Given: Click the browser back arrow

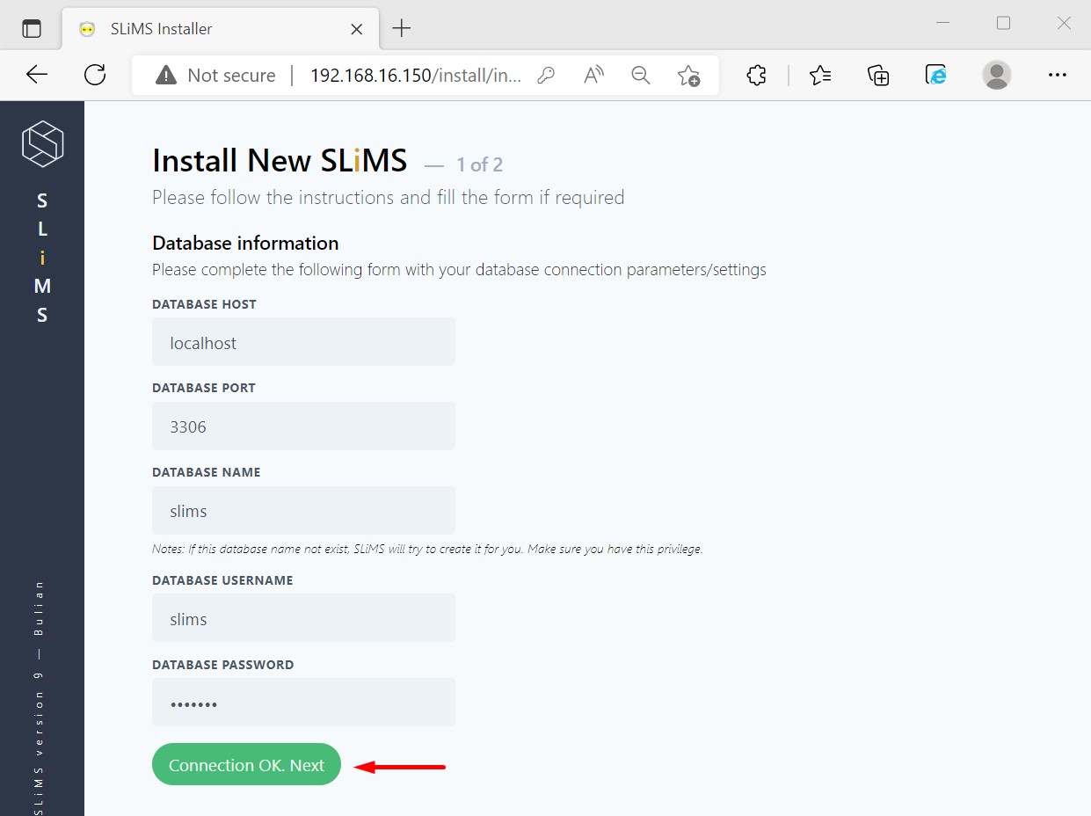Looking at the screenshot, I should [37, 76].
